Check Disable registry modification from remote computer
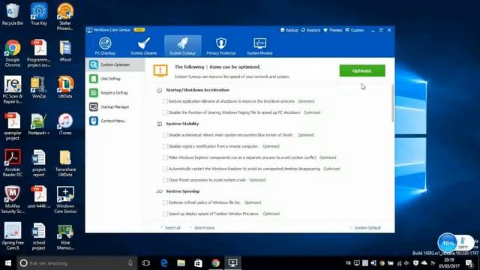This screenshot has width=480, height=270. click(165, 146)
